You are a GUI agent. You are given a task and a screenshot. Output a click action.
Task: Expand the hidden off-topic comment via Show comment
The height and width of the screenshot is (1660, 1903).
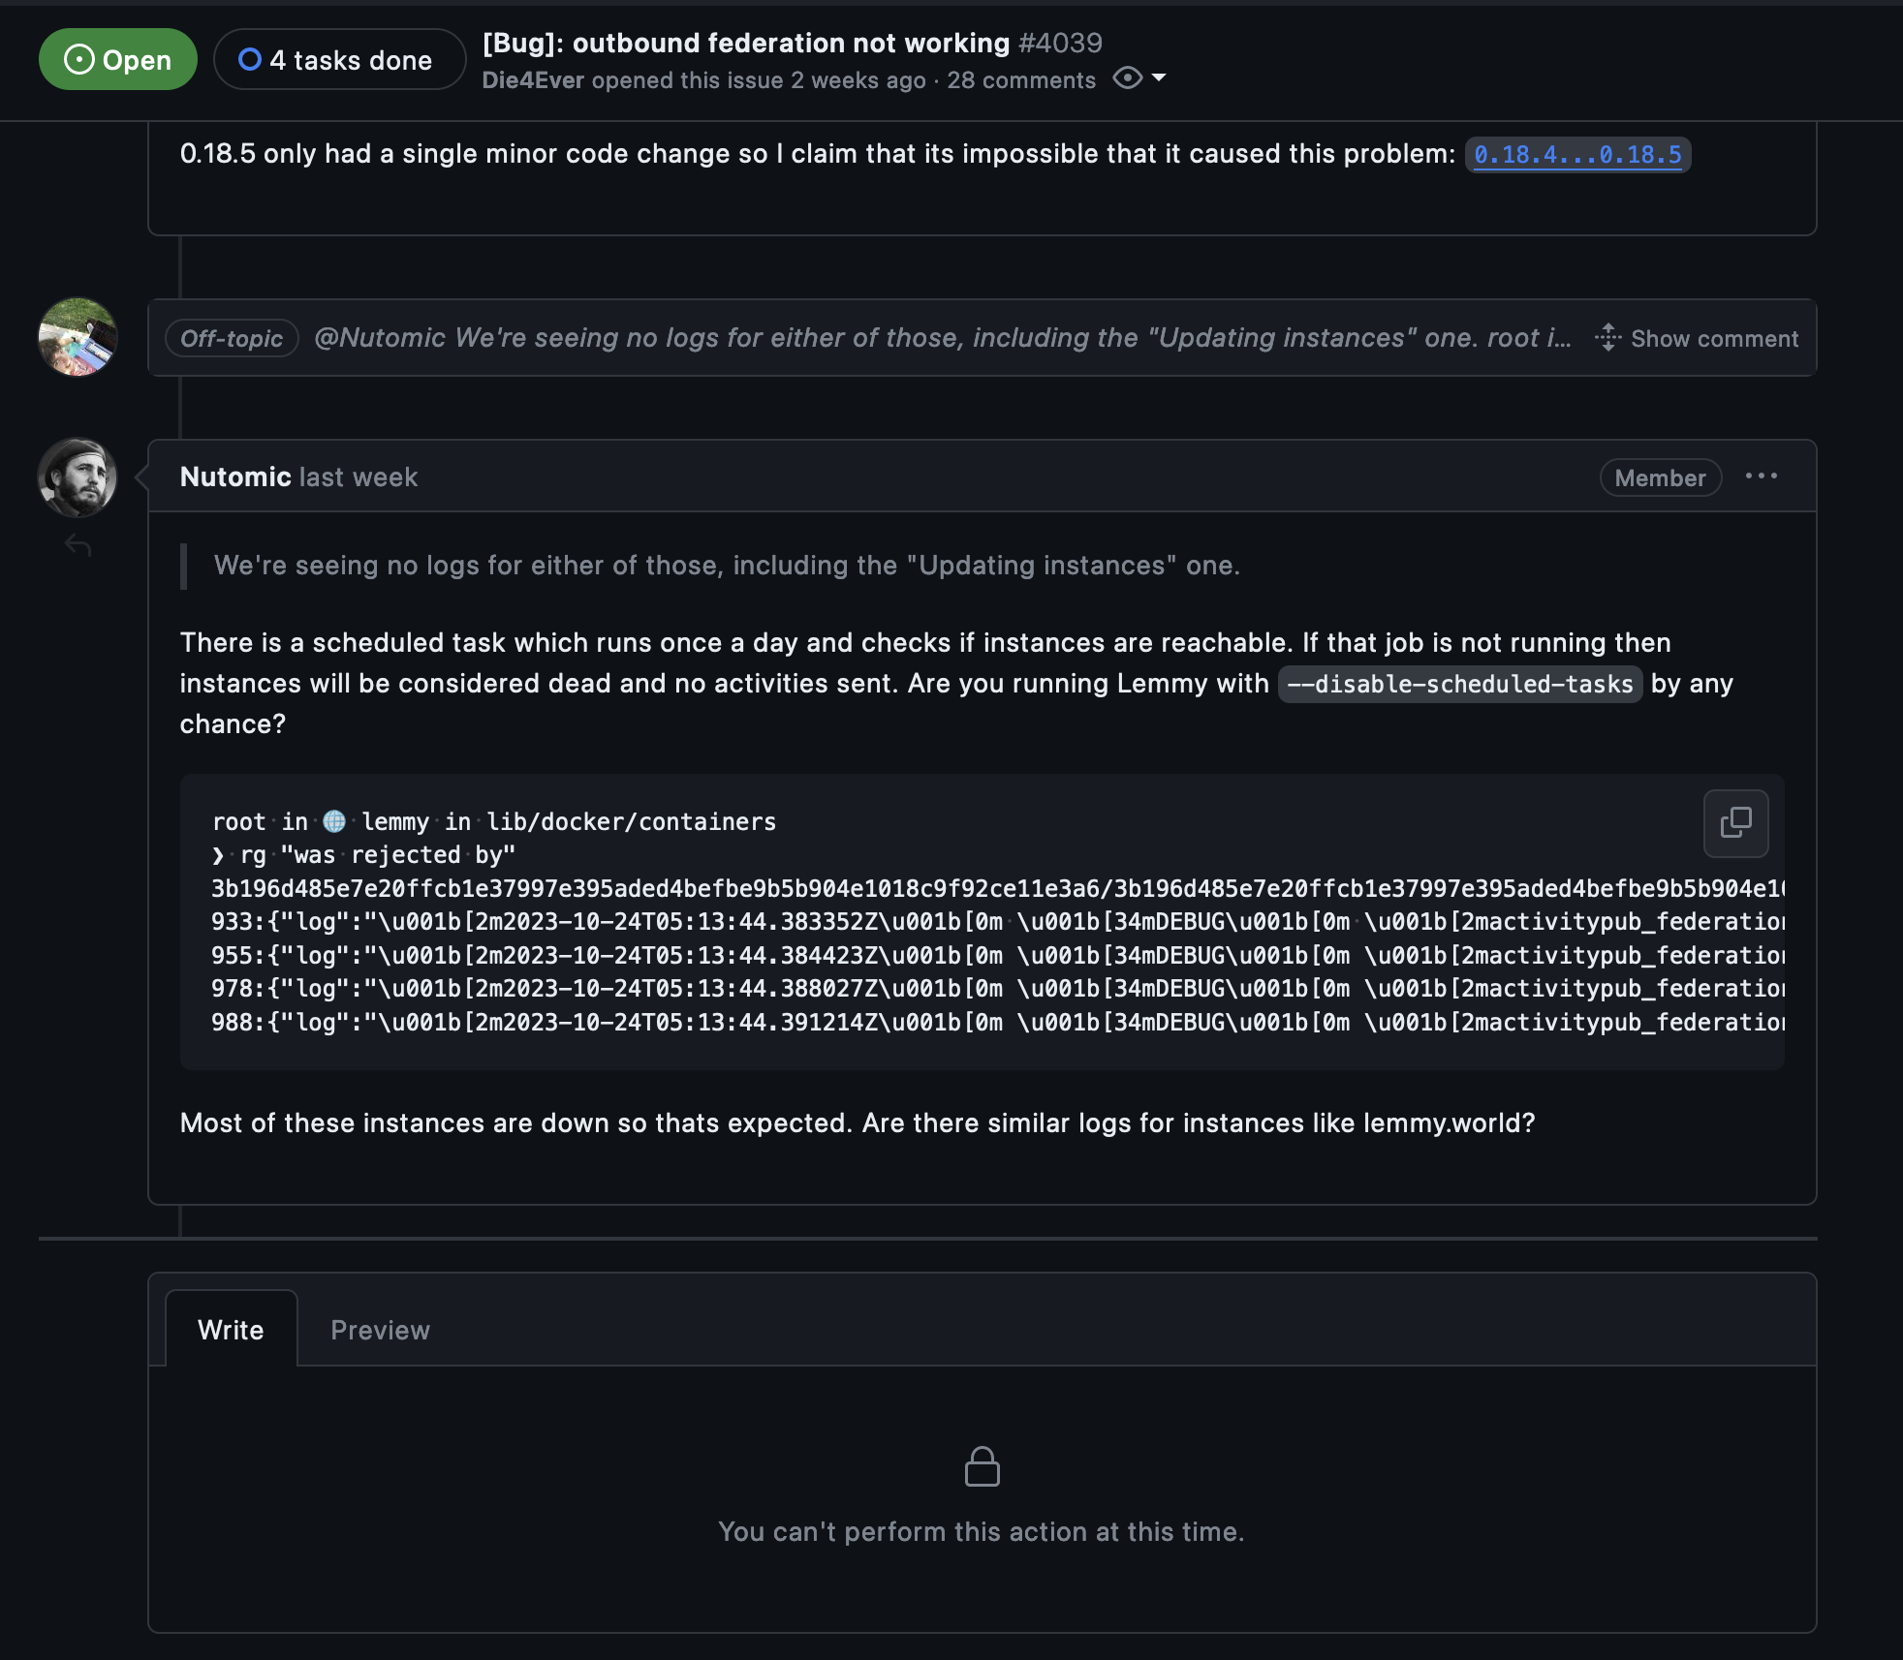click(1713, 339)
